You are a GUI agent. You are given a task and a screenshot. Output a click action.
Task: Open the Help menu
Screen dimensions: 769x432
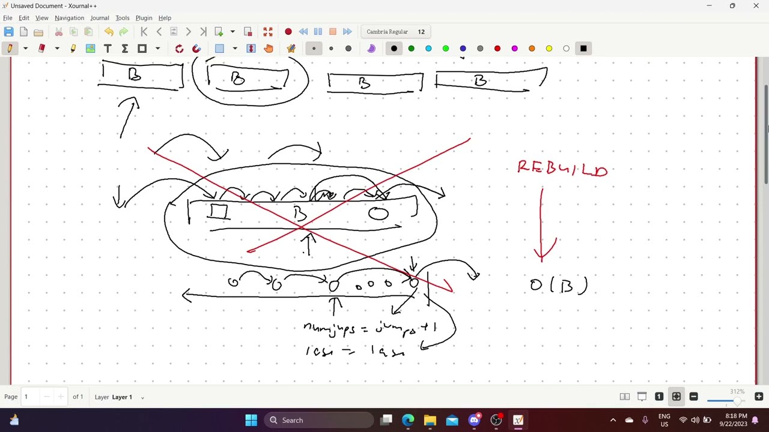tap(165, 18)
